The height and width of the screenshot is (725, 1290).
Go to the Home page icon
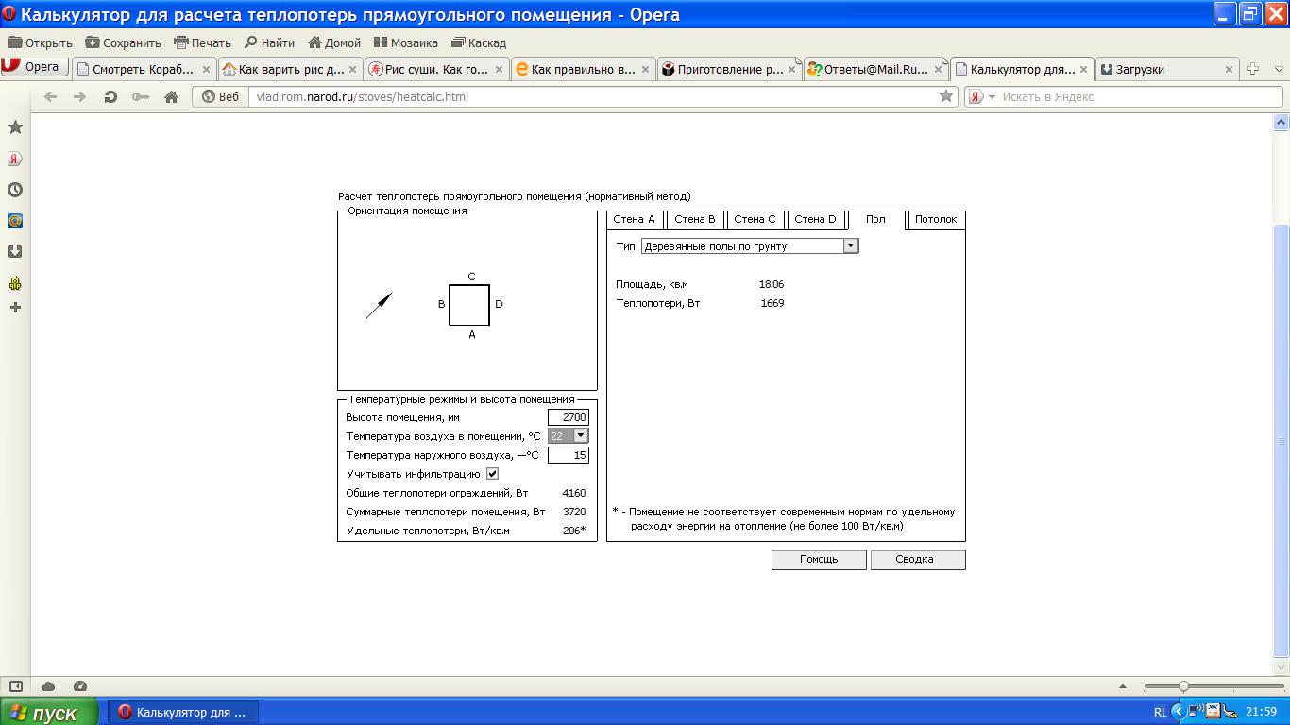click(x=171, y=96)
